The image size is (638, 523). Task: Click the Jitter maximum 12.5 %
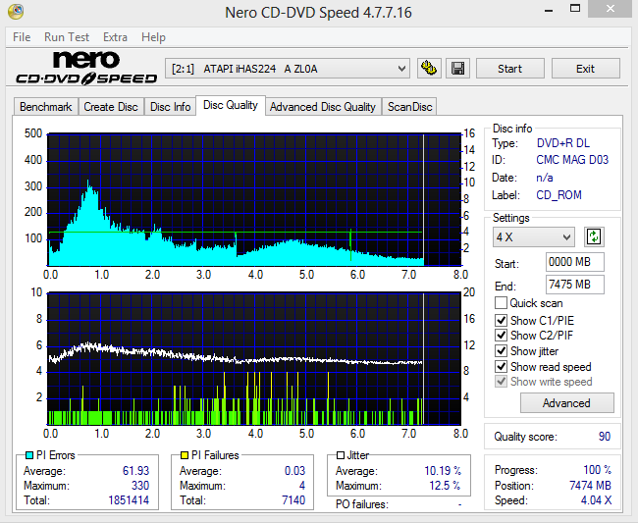(445, 485)
